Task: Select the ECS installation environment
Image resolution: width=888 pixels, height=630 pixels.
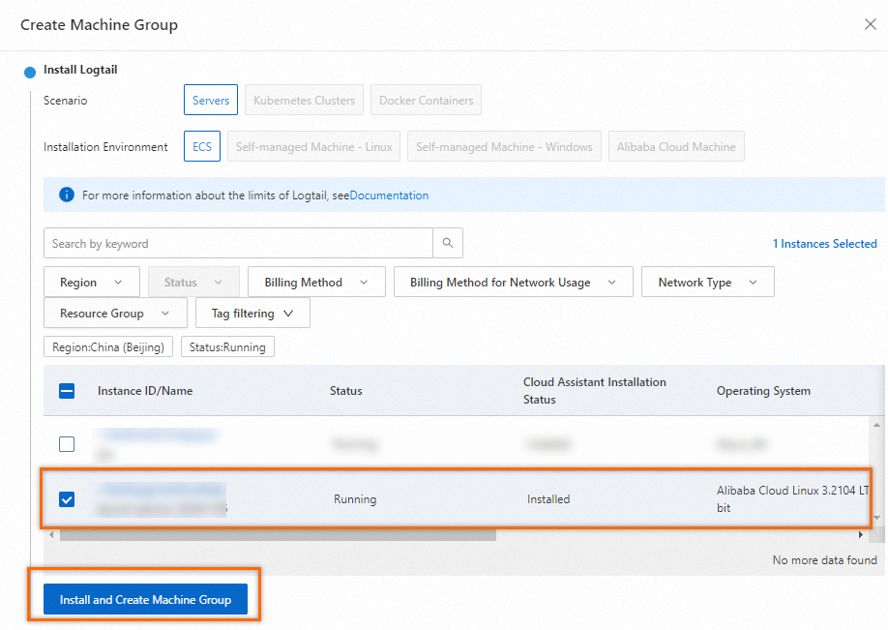Action: click(x=202, y=147)
